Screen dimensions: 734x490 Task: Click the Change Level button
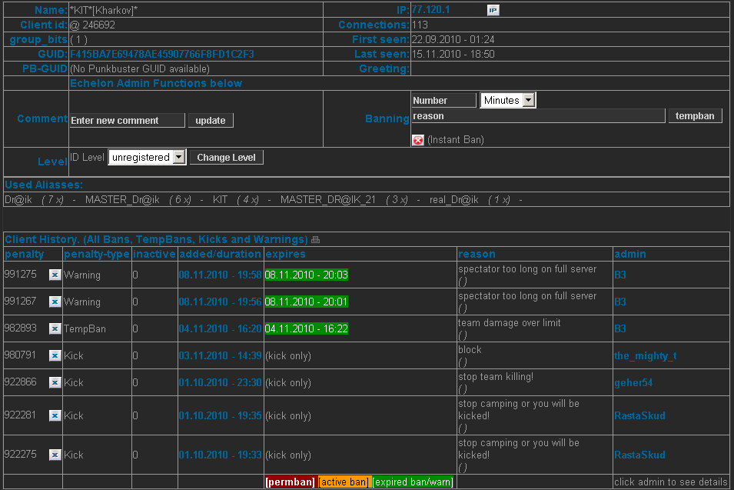tap(226, 157)
